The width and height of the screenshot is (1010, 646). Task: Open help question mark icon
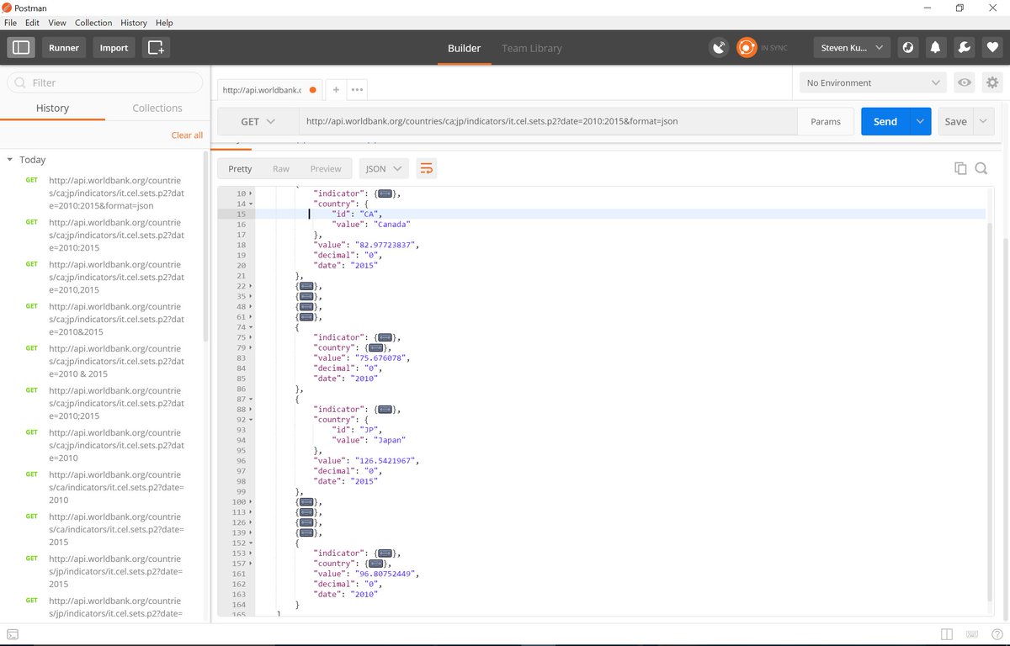point(997,634)
